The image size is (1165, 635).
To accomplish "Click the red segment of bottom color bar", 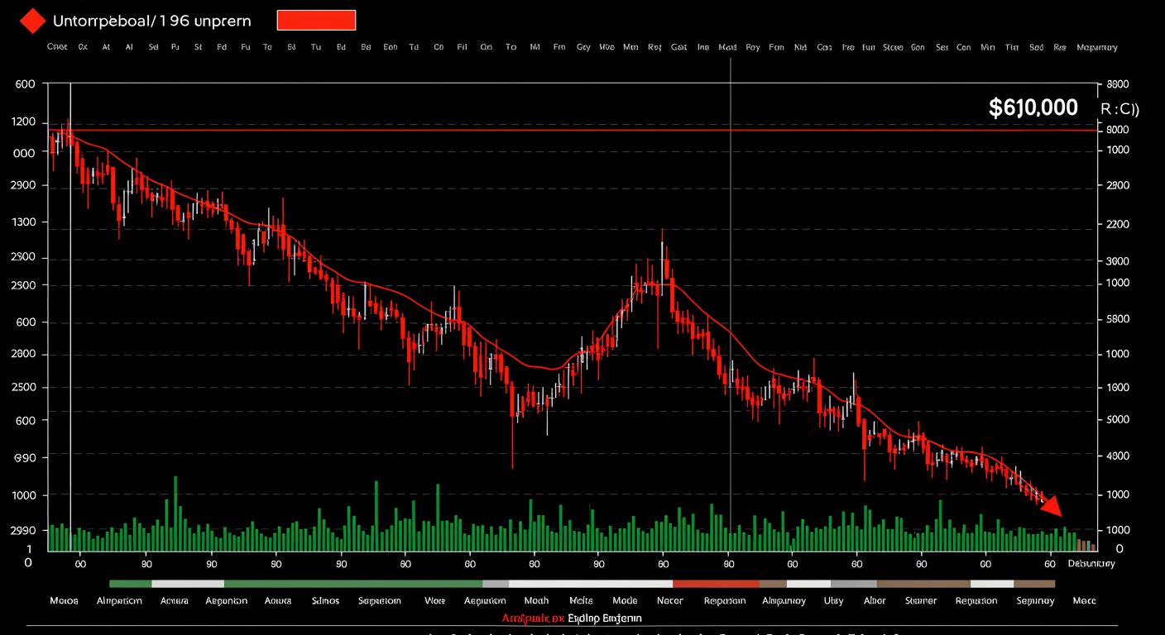I will (716, 583).
